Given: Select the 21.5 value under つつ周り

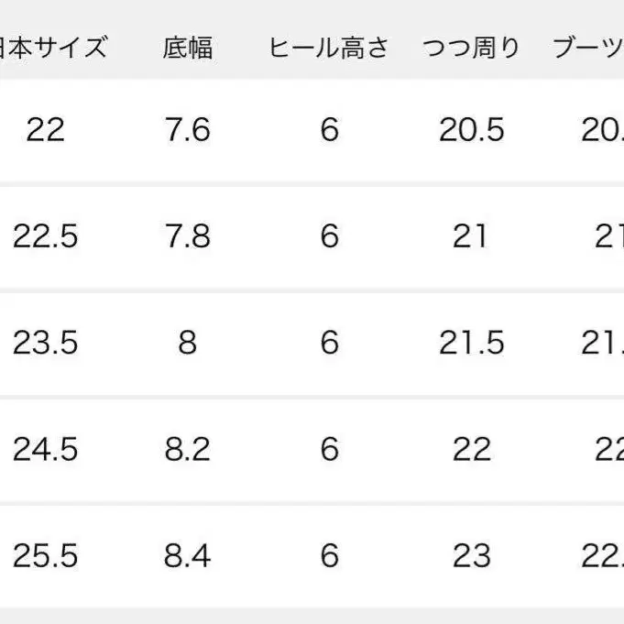Looking at the screenshot, I should tap(471, 343).
